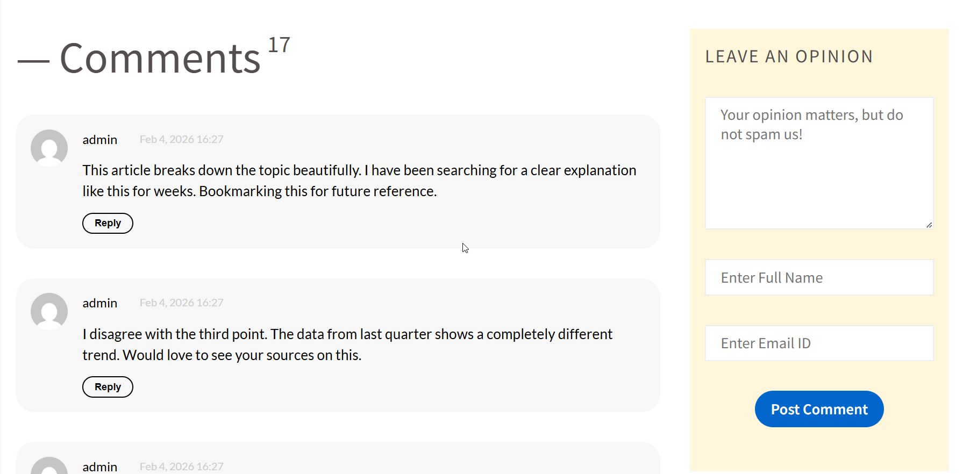
Task: Click the first comment's Feb 4 timestamp
Action: click(x=181, y=139)
